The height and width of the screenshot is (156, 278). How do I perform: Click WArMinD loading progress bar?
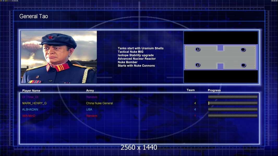click(233, 116)
